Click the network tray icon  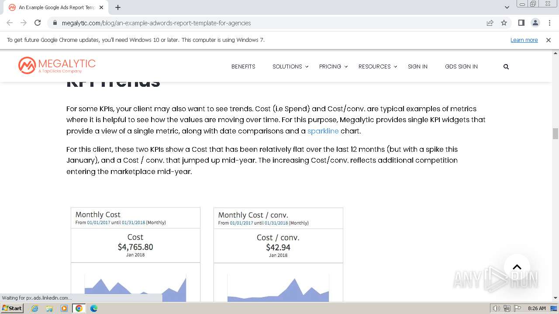(507, 308)
